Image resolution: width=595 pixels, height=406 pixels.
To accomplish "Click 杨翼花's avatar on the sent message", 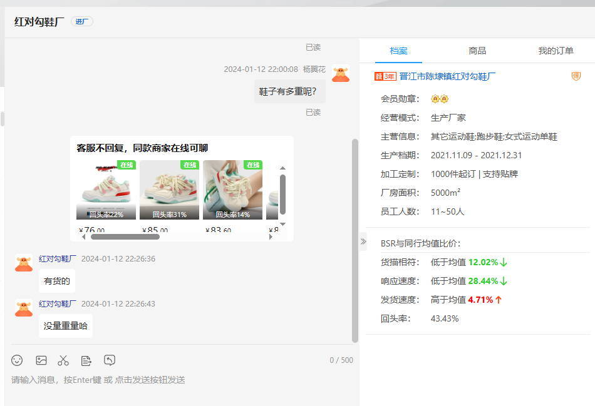I will 341,74.
